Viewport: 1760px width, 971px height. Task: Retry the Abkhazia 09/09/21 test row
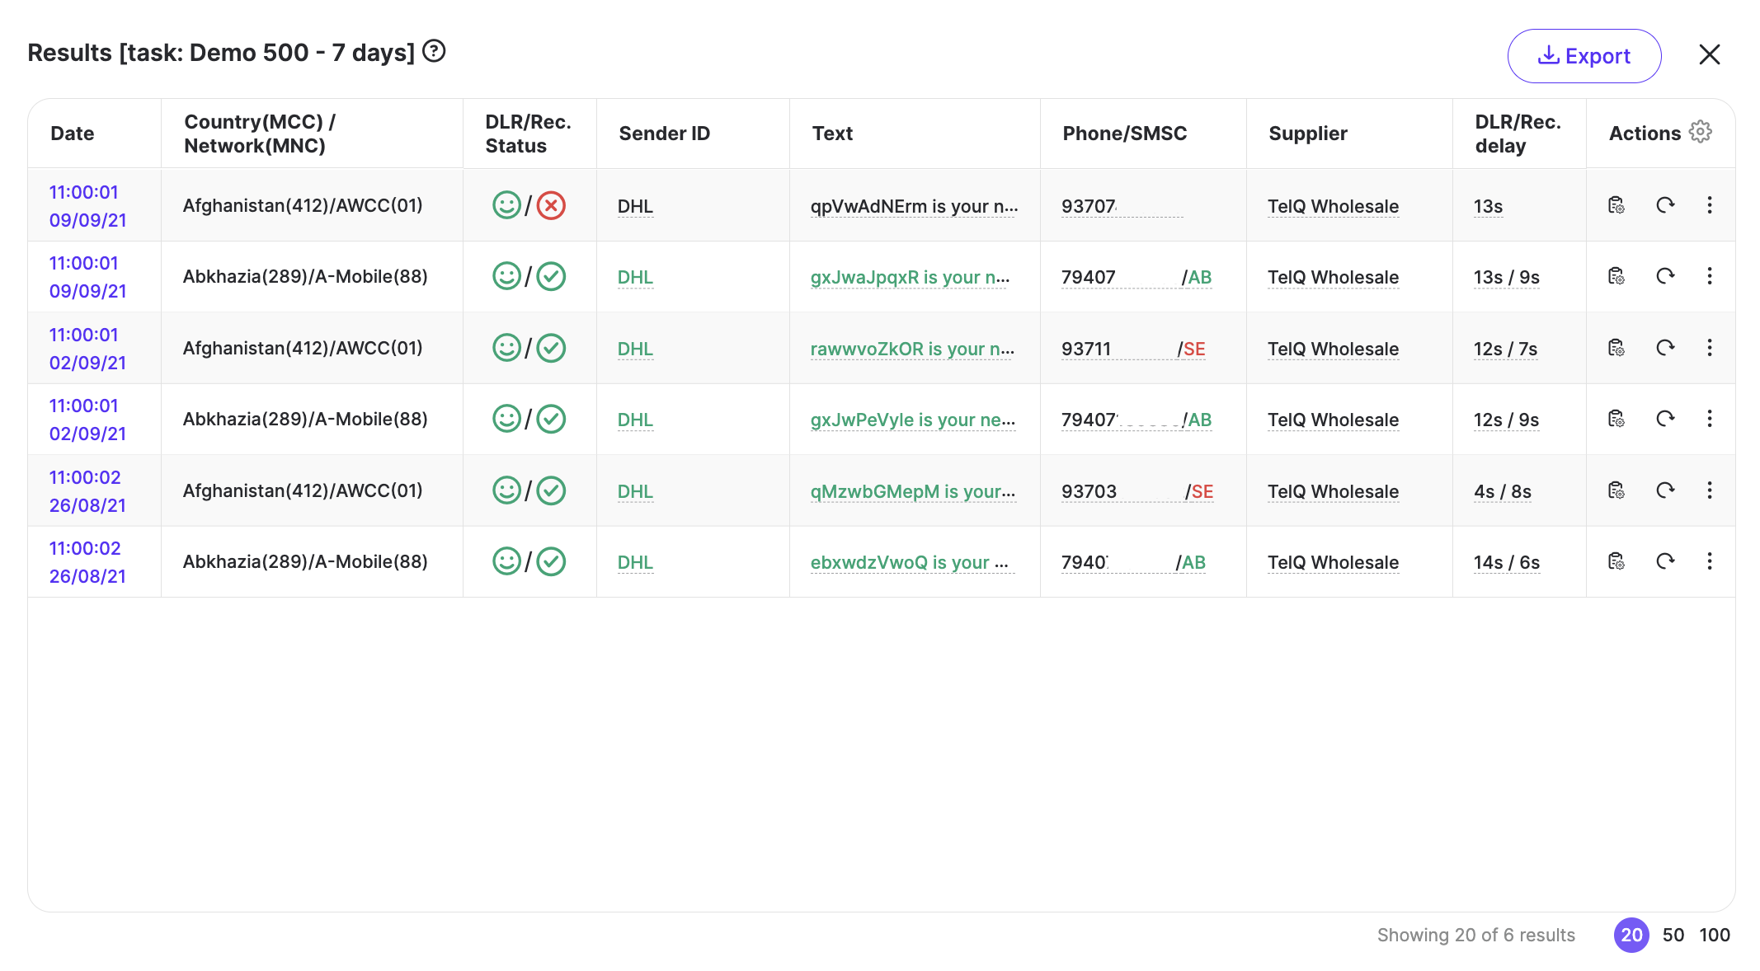(1665, 276)
